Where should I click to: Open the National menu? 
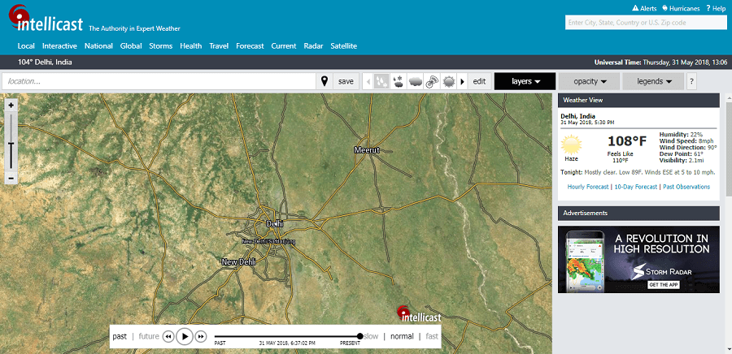[x=98, y=46]
